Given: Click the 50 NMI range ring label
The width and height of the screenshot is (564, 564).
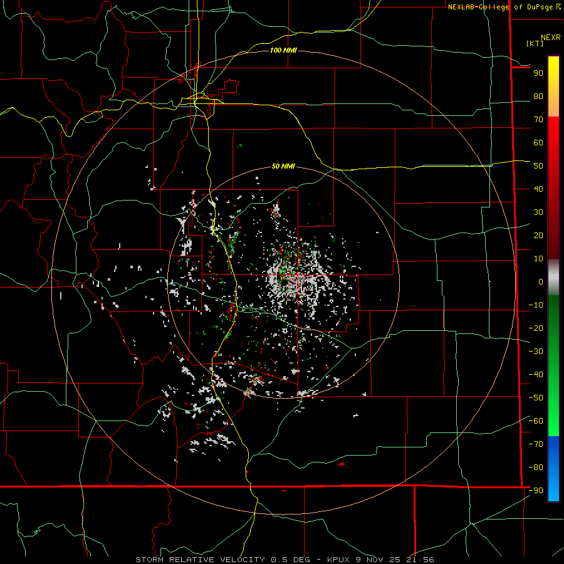Looking at the screenshot, I should pyautogui.click(x=283, y=166).
